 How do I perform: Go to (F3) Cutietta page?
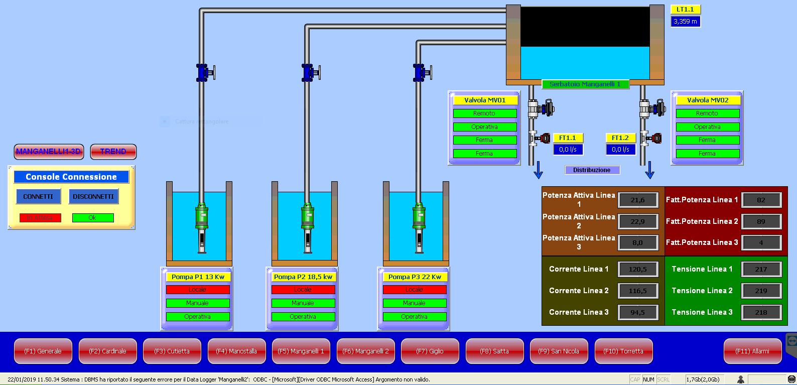[172, 351]
